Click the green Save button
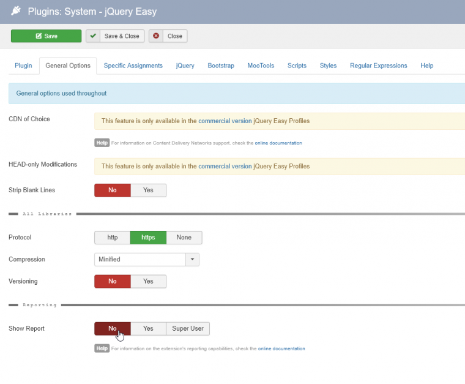Image resolution: width=465 pixels, height=384 pixels. 46,36
